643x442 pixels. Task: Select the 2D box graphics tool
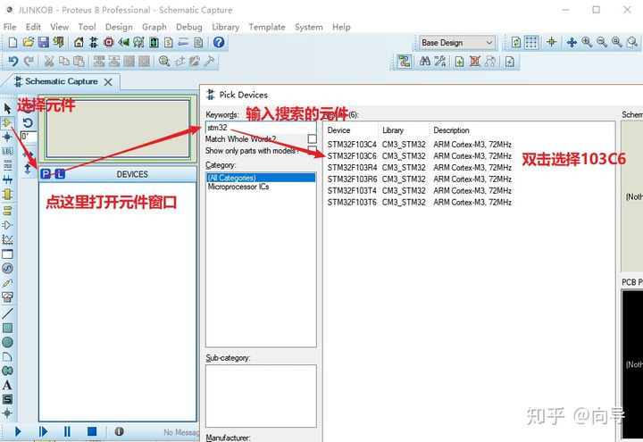(7, 328)
